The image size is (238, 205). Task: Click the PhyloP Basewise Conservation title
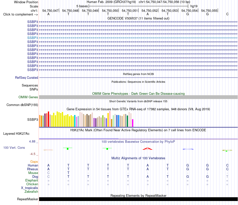point(138,142)
